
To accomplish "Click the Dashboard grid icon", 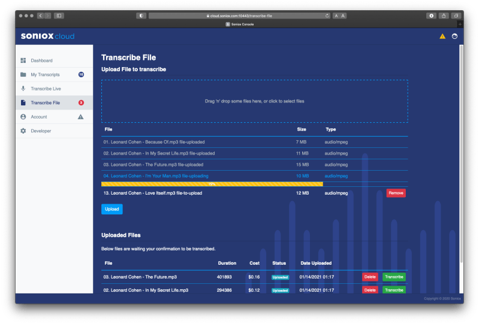I will pyautogui.click(x=23, y=60).
